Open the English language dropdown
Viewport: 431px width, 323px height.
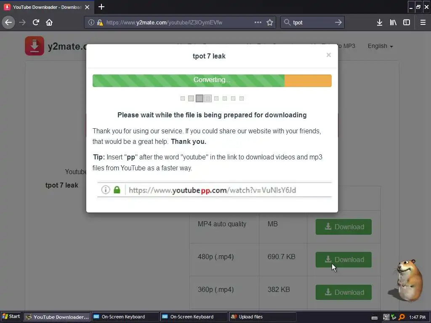[380, 46]
